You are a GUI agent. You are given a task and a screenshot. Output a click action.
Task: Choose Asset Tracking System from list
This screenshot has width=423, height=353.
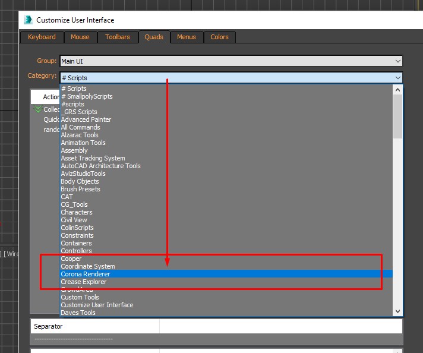coord(93,158)
